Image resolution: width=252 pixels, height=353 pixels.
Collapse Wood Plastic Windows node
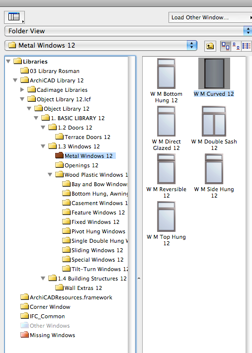point(50,175)
